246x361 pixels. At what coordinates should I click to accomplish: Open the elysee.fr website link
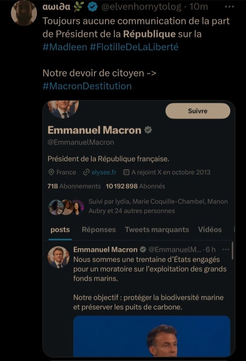tap(103, 172)
